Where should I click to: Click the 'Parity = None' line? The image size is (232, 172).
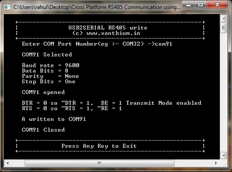point(50,76)
